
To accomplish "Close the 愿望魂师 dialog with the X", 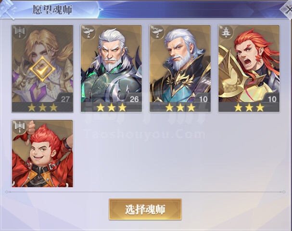I will pyautogui.click(x=287, y=10).
